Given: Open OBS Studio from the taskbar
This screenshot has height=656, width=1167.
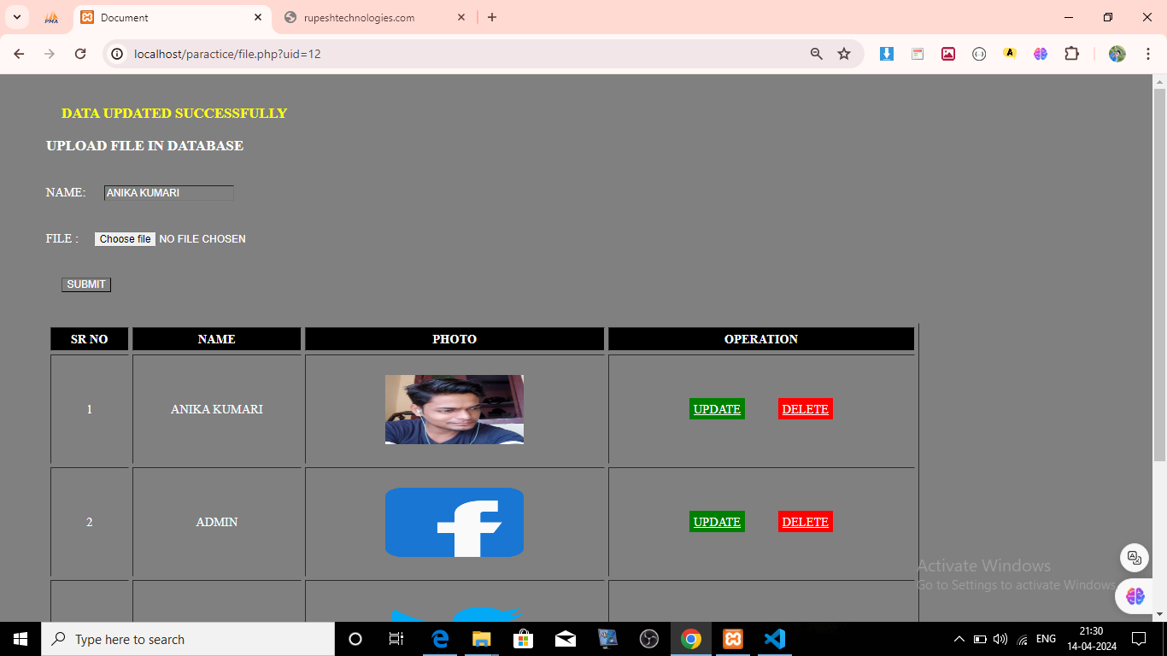Looking at the screenshot, I should (649, 639).
